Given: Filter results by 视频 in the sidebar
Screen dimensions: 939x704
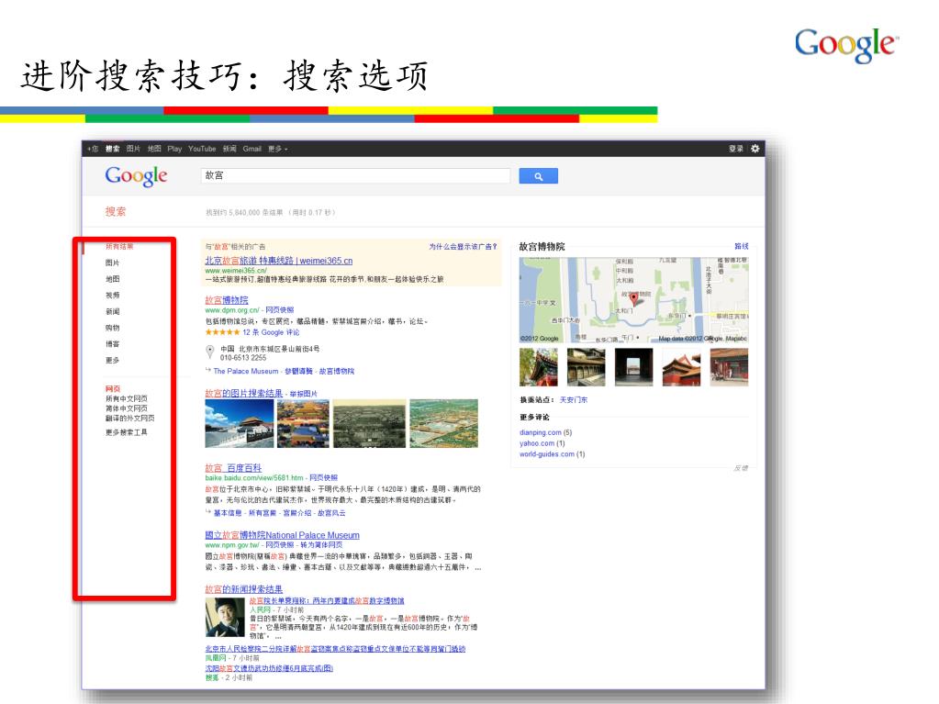Looking at the screenshot, I should 112,296.
